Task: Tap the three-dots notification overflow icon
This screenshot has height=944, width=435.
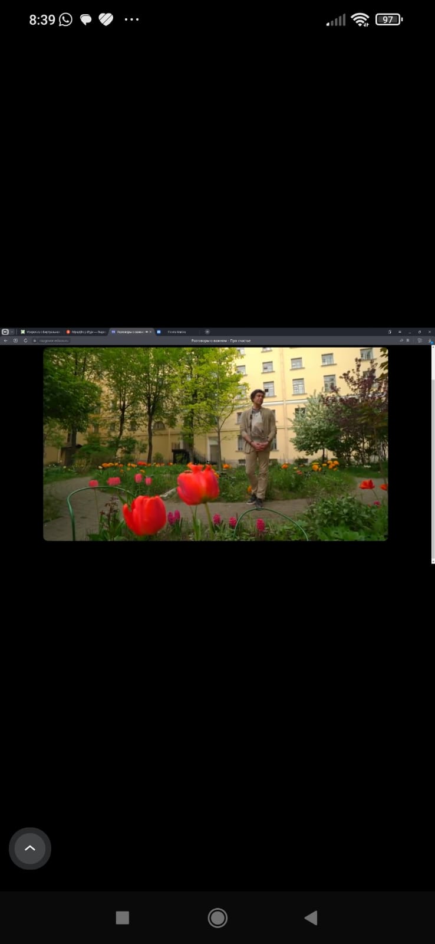Action: click(x=131, y=19)
